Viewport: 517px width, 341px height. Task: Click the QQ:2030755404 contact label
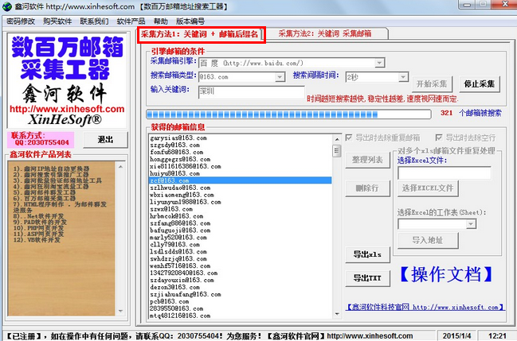coord(42,142)
